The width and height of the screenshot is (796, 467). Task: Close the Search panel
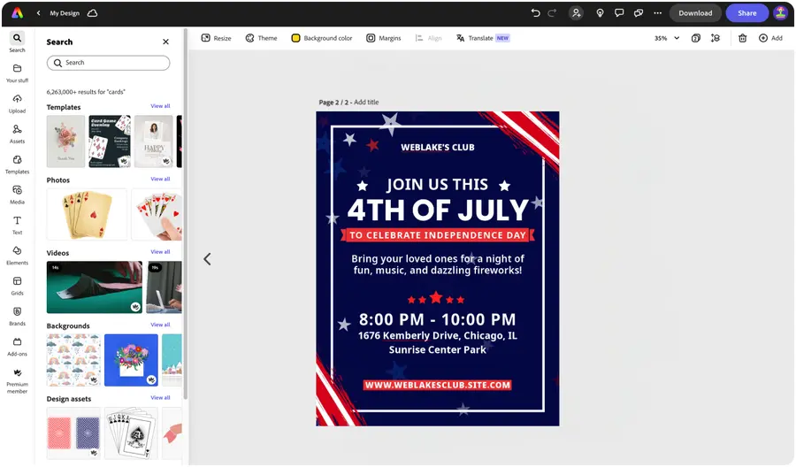165,42
